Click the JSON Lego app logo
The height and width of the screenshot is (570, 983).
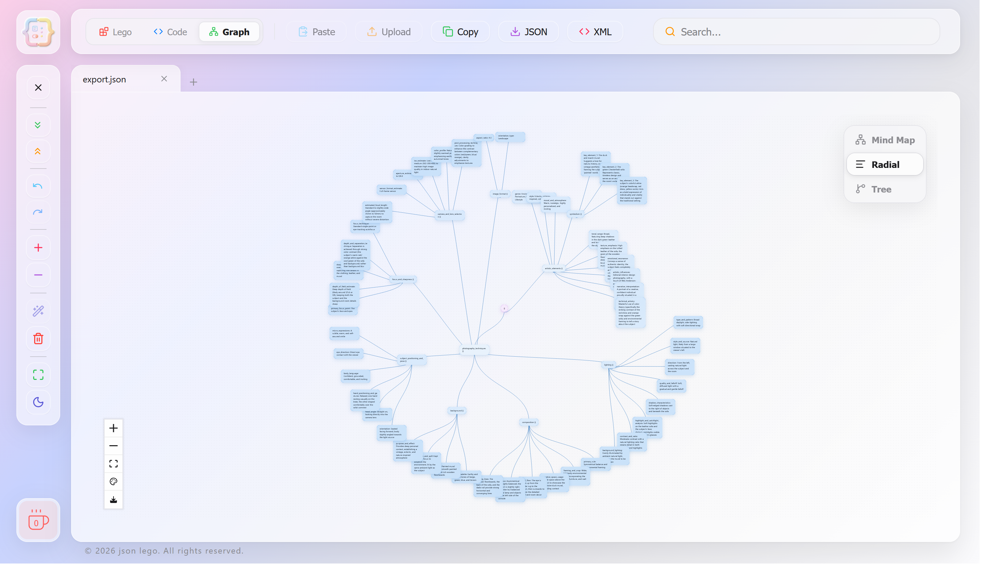(38, 32)
